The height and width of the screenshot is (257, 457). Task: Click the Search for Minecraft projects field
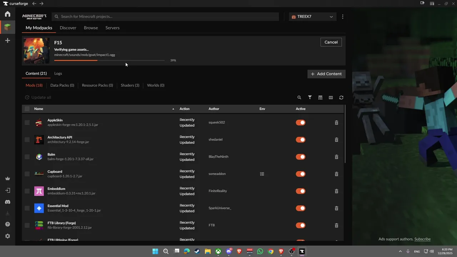click(165, 17)
